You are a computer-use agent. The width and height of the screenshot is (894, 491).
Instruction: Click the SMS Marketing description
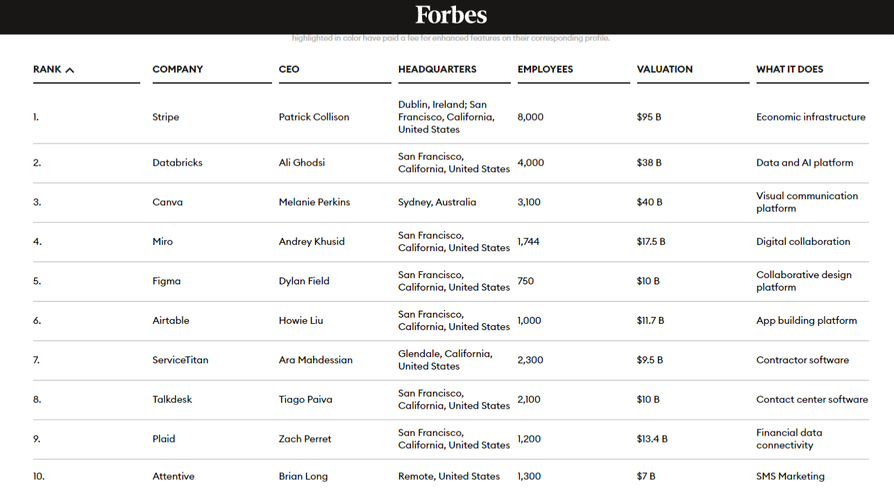click(791, 476)
